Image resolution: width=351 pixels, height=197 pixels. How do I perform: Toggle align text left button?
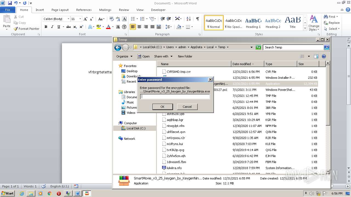133,27
